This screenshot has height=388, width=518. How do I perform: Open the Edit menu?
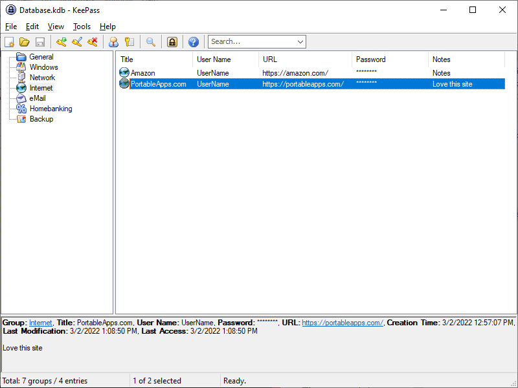pyautogui.click(x=32, y=27)
